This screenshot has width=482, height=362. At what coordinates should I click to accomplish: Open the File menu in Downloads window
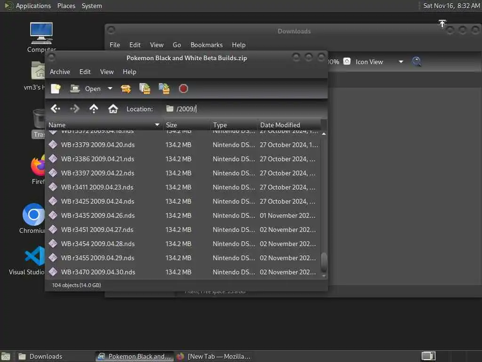[x=115, y=45]
